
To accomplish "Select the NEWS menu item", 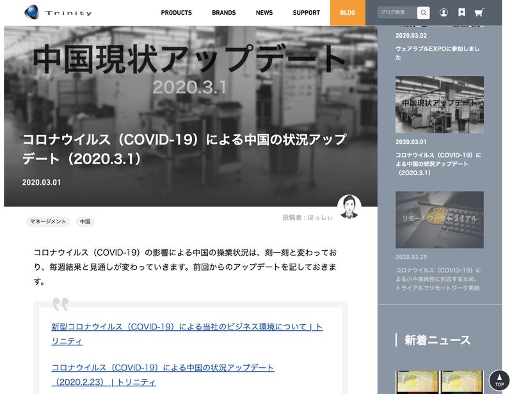I will [x=264, y=12].
